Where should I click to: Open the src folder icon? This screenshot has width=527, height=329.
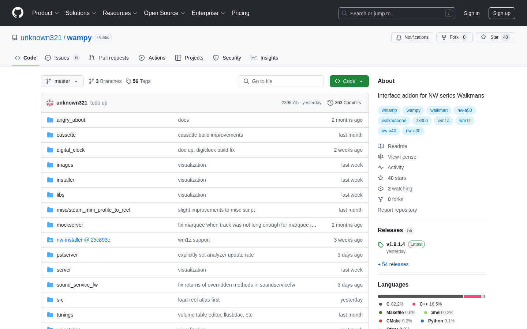click(x=50, y=300)
